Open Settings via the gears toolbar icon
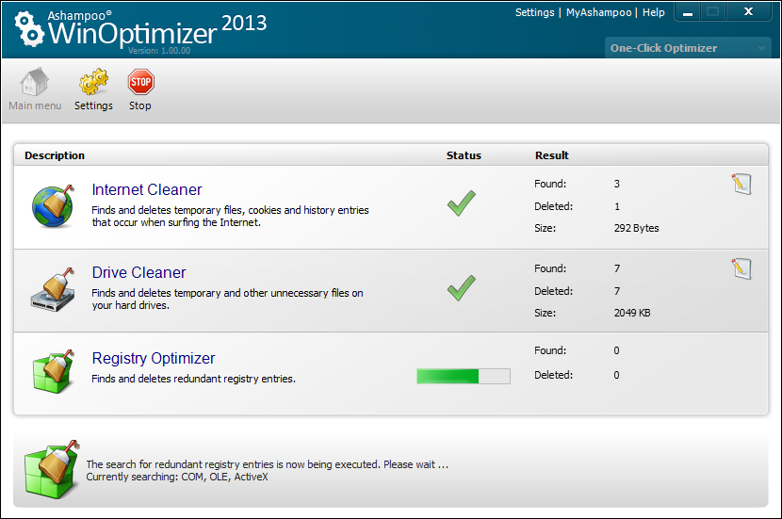The image size is (782, 519). coord(93,82)
